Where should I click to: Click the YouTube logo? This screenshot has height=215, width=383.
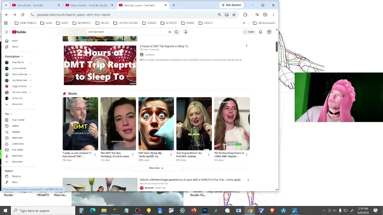[x=19, y=32]
